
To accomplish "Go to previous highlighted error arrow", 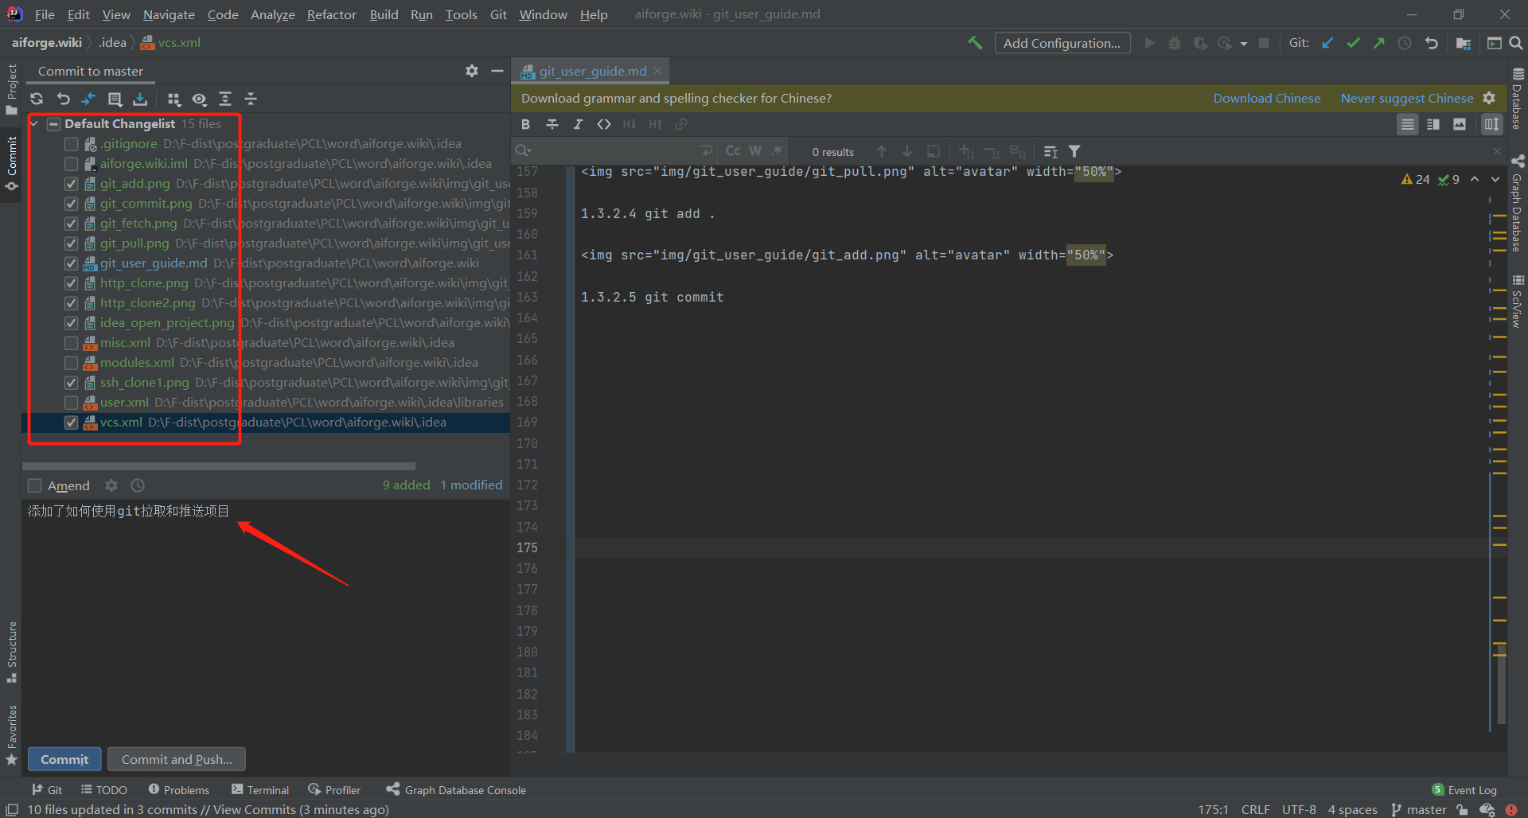I will pos(1475,179).
